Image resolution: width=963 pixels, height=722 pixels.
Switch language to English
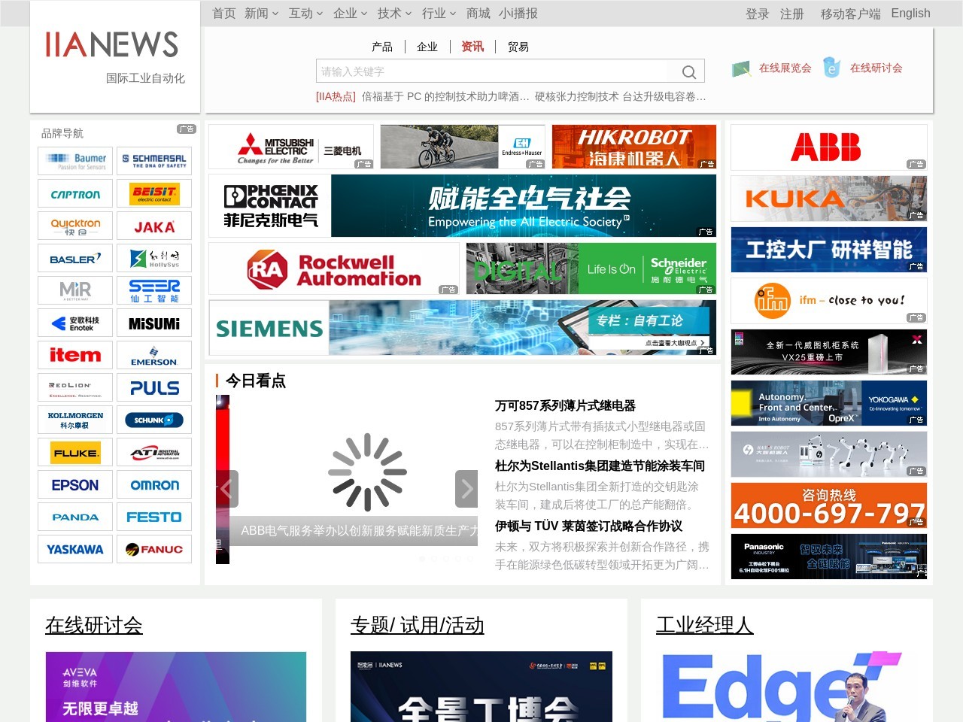click(x=910, y=14)
